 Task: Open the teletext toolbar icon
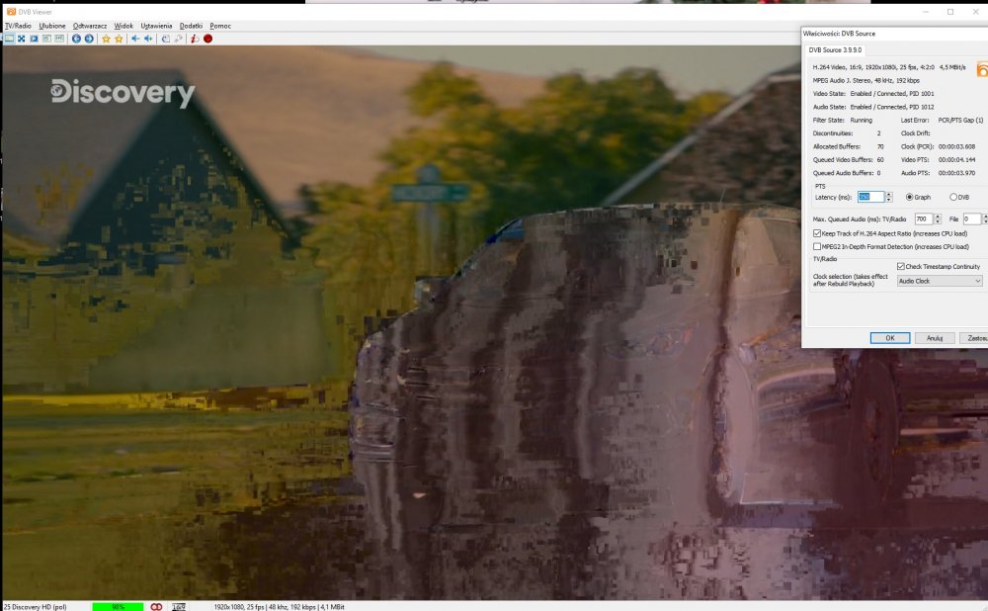tap(46, 39)
